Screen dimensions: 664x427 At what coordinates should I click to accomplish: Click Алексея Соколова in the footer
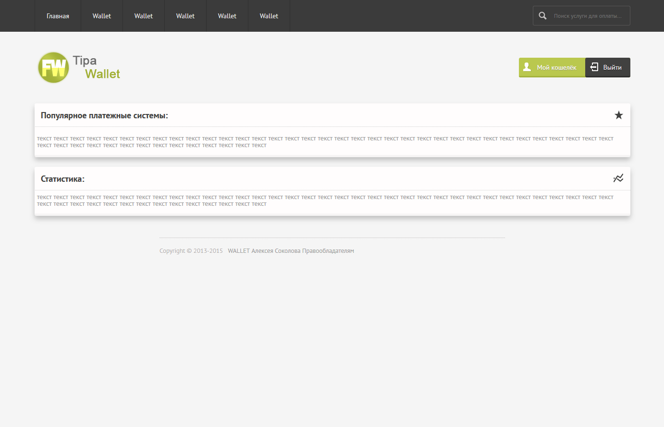point(276,251)
